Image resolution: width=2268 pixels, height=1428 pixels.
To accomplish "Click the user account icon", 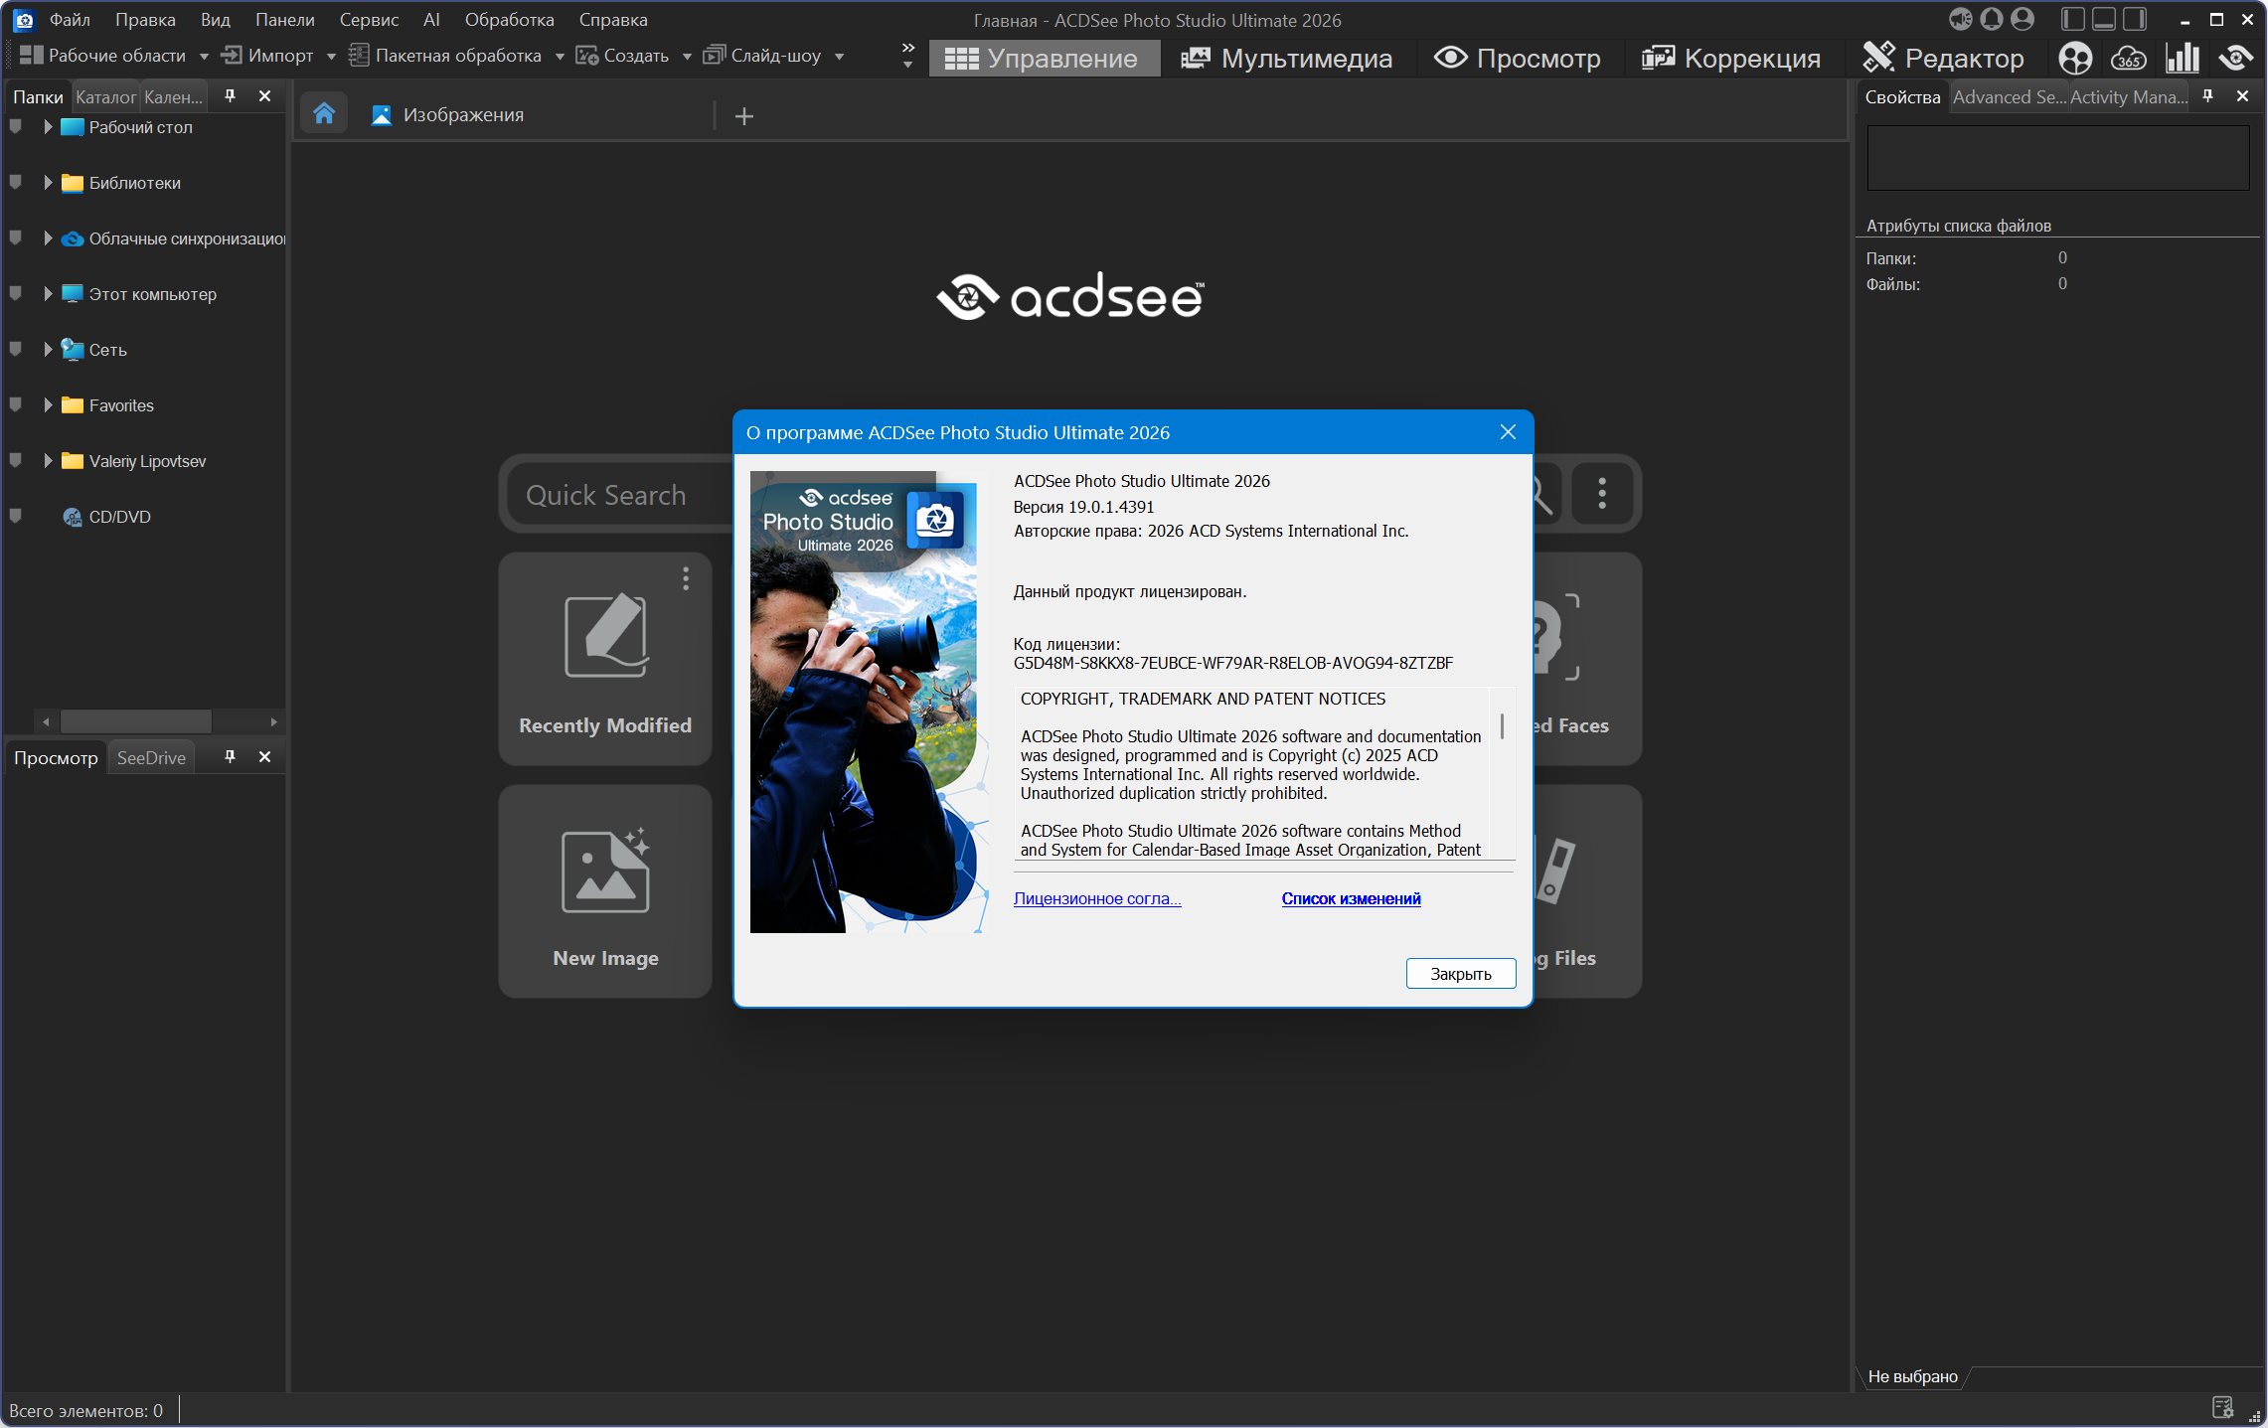I will [x=2022, y=19].
